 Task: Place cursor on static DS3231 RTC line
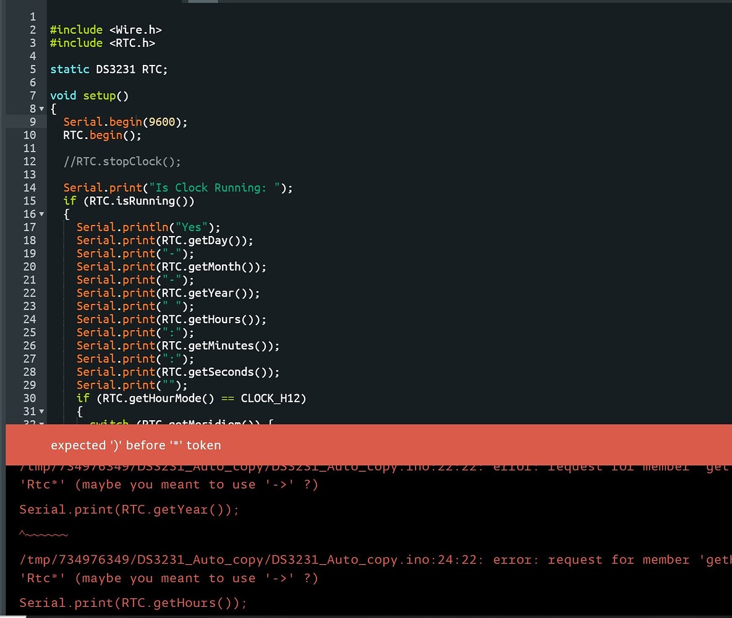pos(109,69)
